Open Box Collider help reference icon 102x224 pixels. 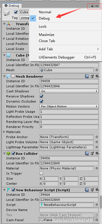point(87,154)
